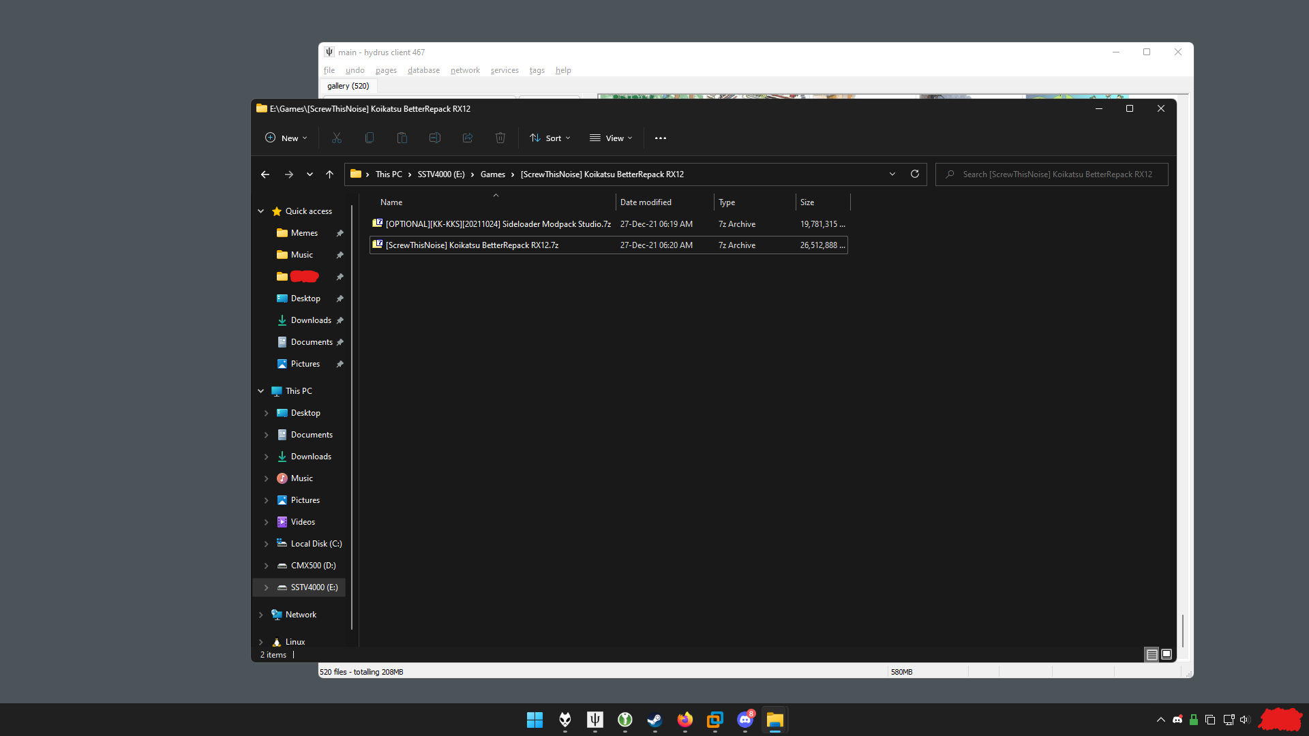Expand Videos under This PC
Viewport: 1309px width, 736px height.
coord(266,522)
